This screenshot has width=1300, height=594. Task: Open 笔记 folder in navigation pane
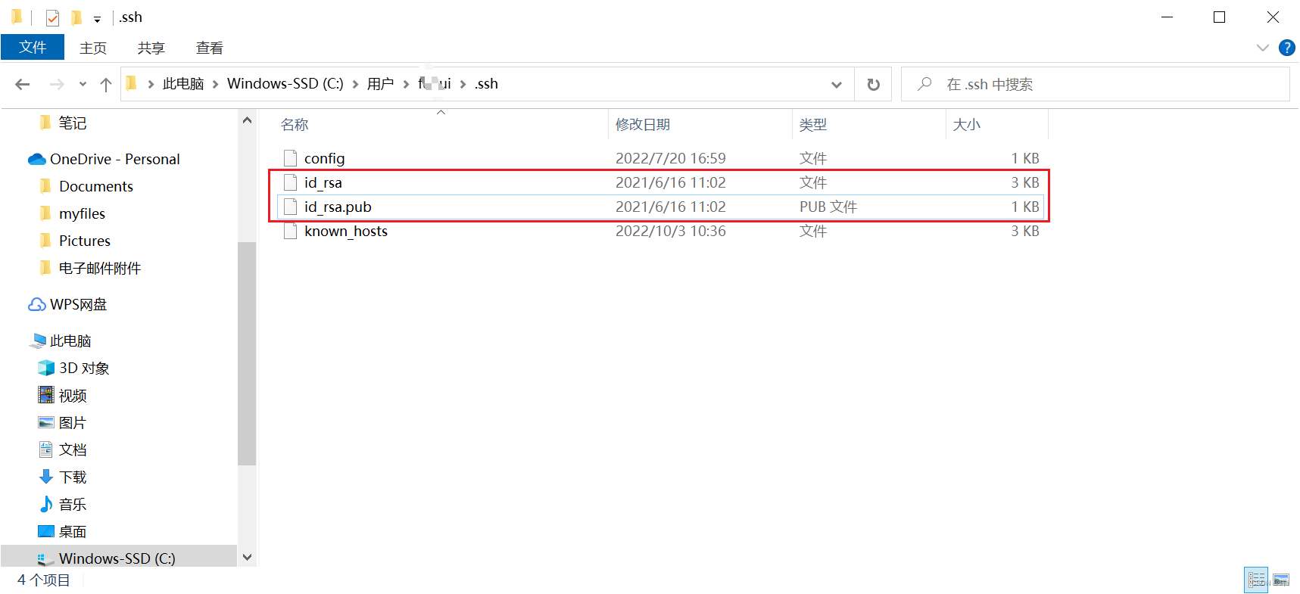click(73, 123)
